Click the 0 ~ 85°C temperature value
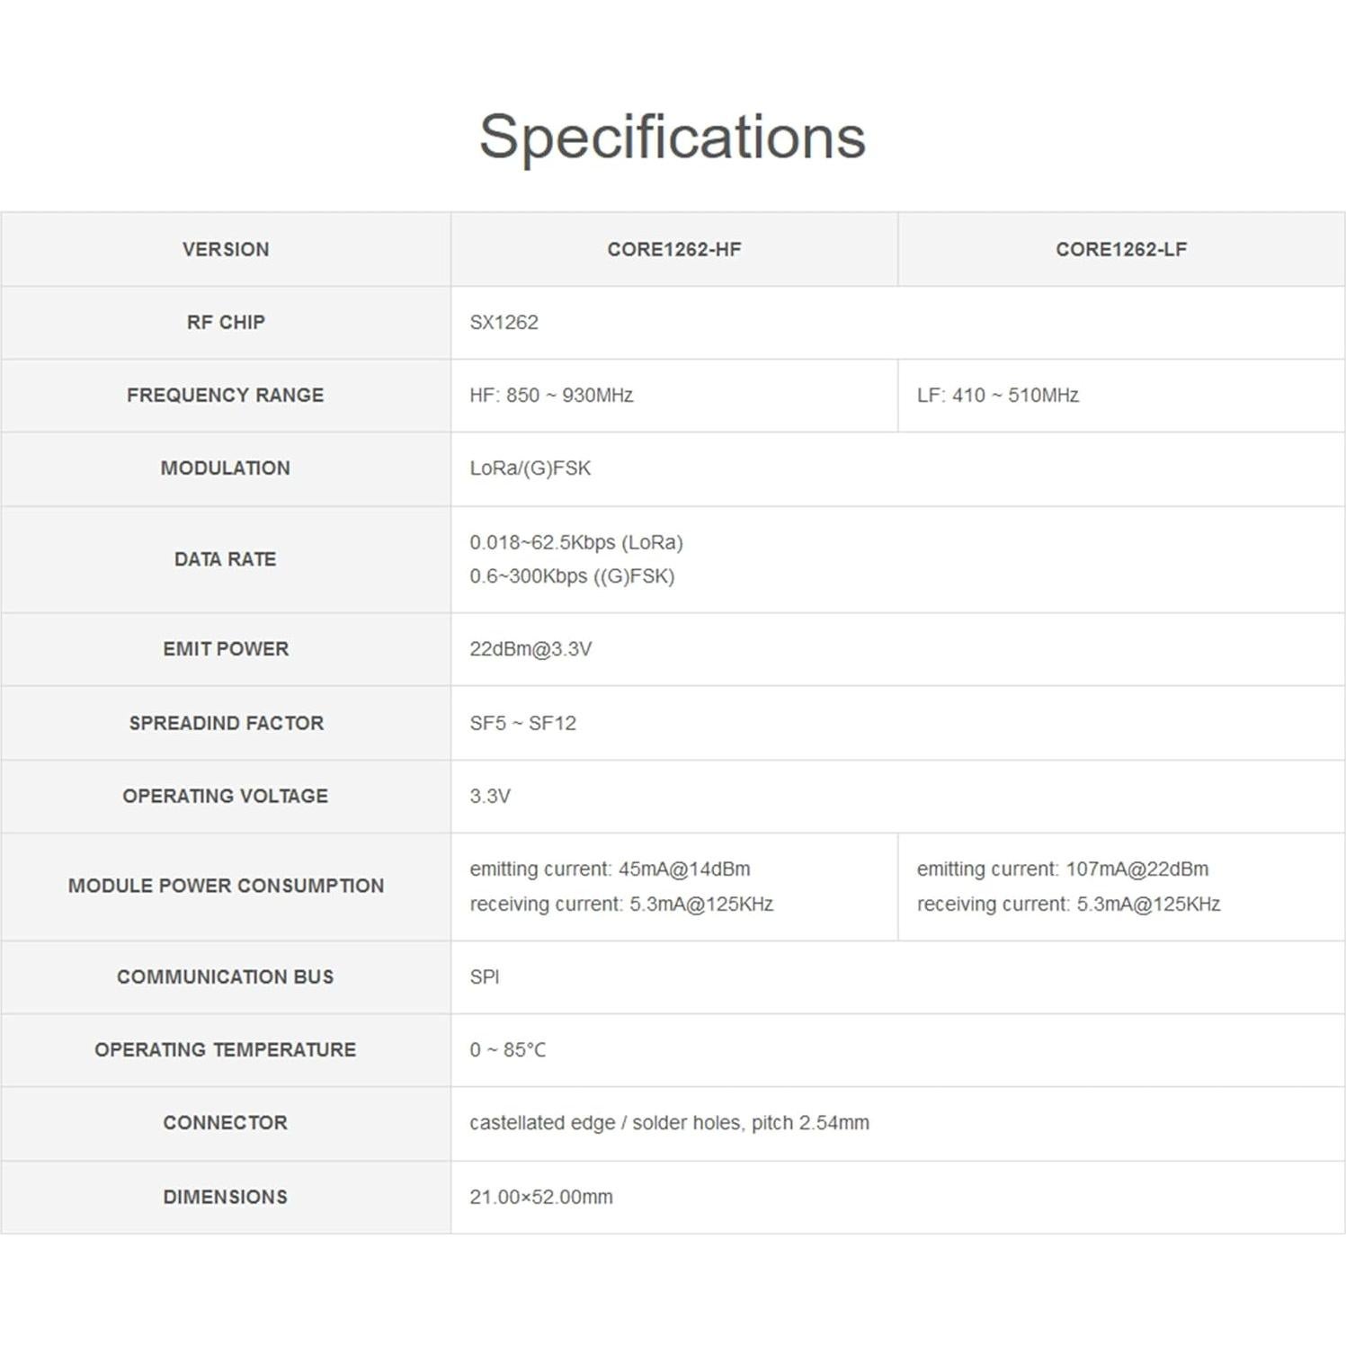The width and height of the screenshot is (1346, 1346). [507, 1049]
